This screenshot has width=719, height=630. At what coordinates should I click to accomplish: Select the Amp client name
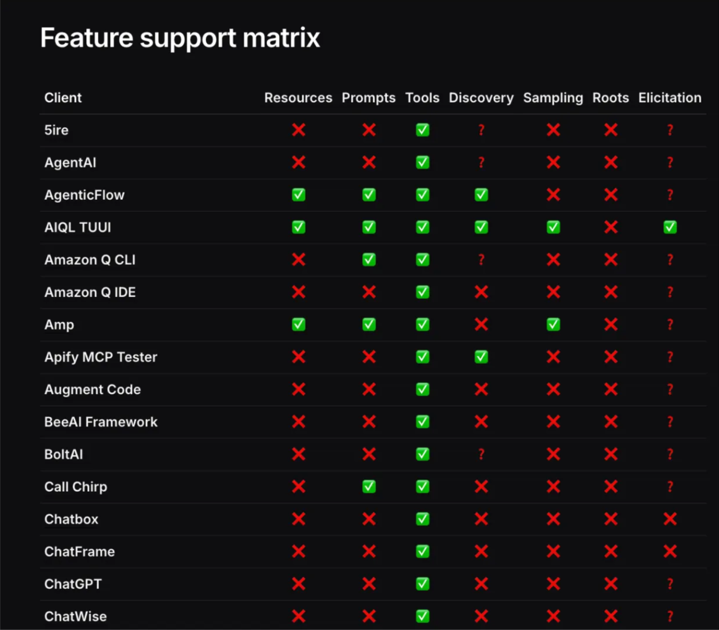[x=59, y=325]
